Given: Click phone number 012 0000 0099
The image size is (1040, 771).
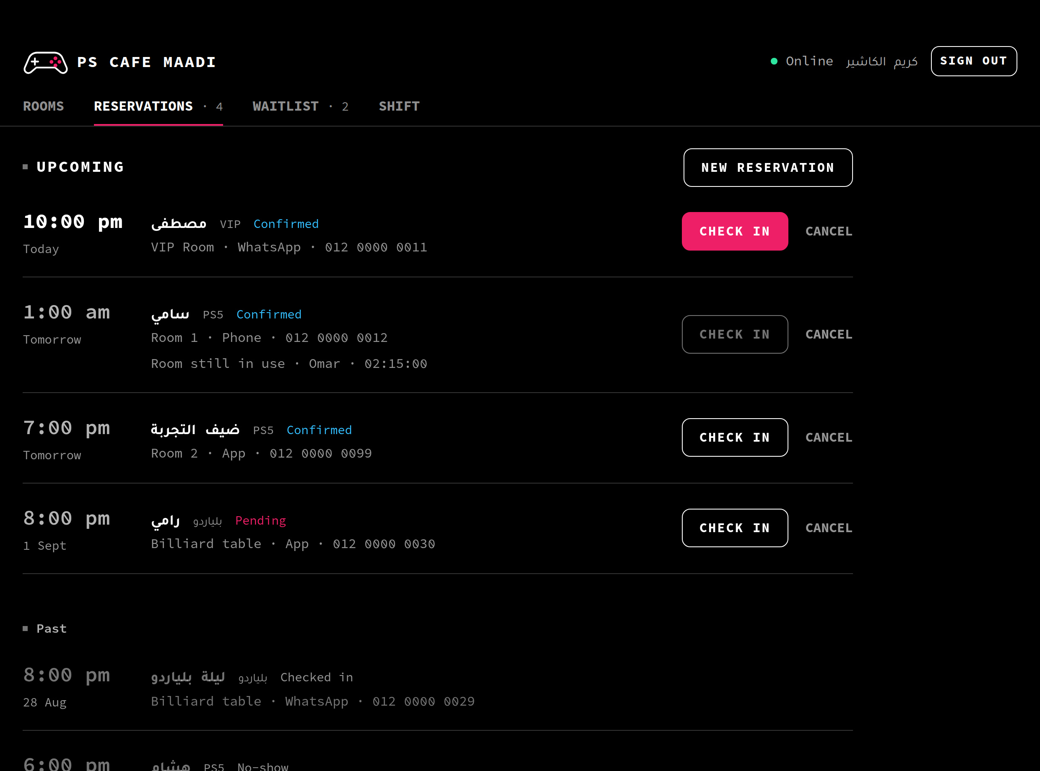Looking at the screenshot, I should pos(320,454).
